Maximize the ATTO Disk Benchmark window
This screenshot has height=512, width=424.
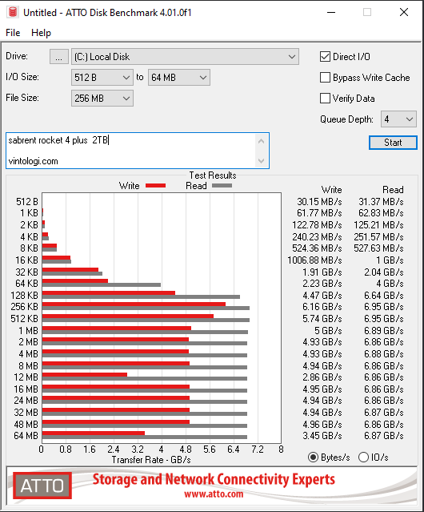pos(367,12)
